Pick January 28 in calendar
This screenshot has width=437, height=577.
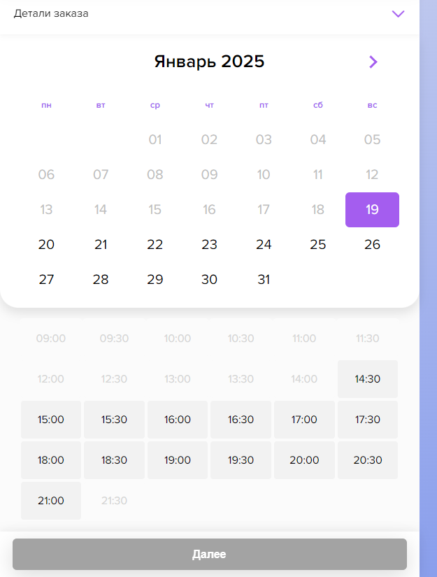pyautogui.click(x=101, y=280)
